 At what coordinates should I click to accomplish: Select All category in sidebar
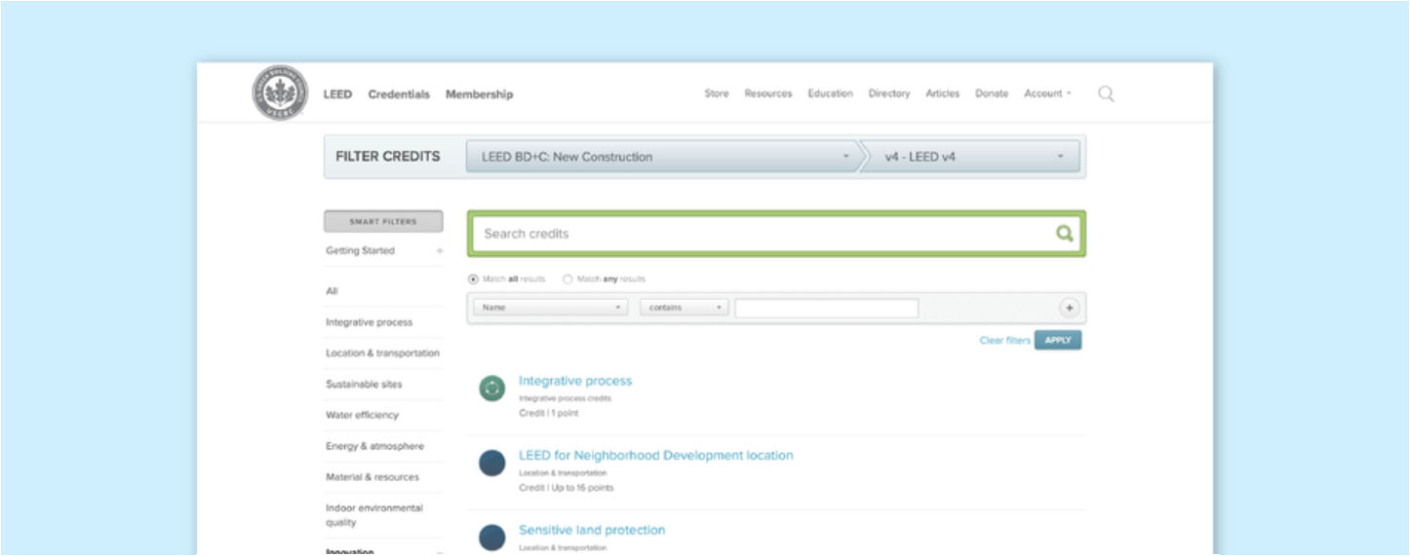coord(332,291)
